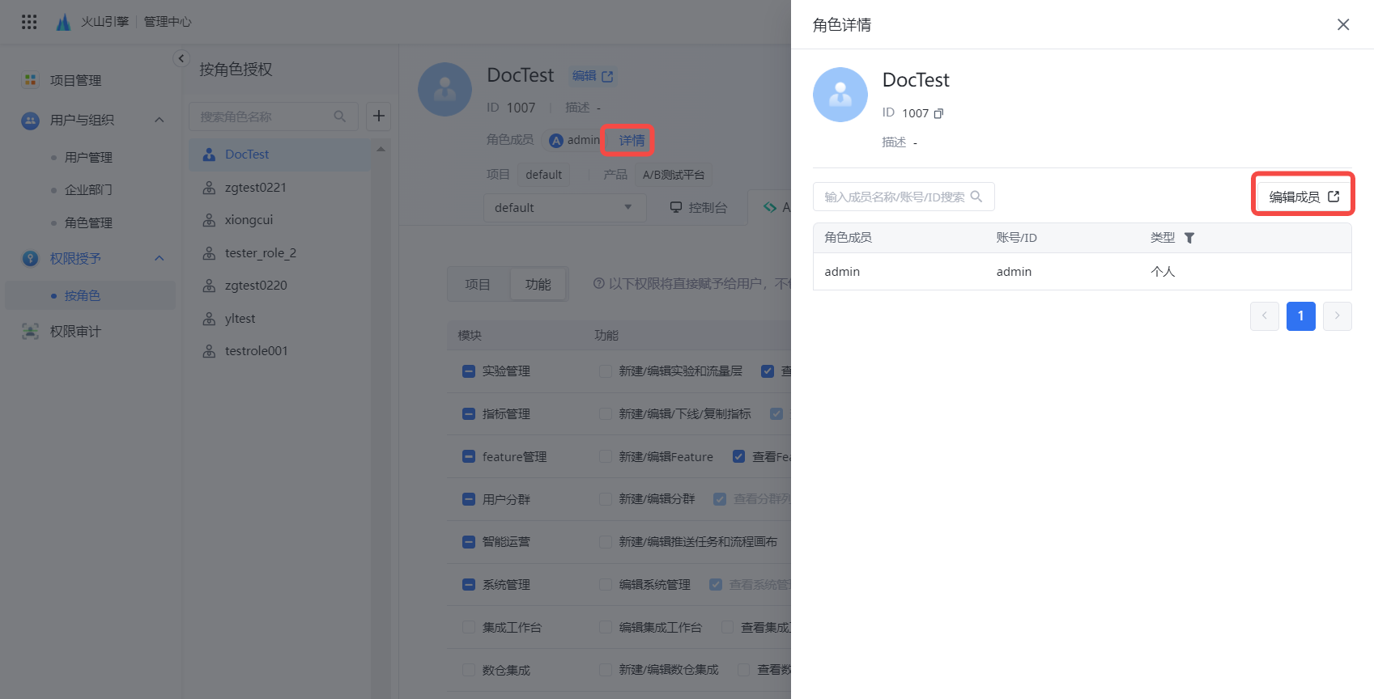
Task: Click the role icon beside testrole001
Action: [209, 351]
